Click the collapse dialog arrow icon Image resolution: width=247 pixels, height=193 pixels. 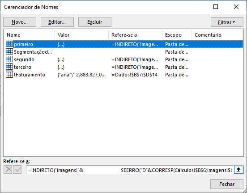click(x=238, y=170)
